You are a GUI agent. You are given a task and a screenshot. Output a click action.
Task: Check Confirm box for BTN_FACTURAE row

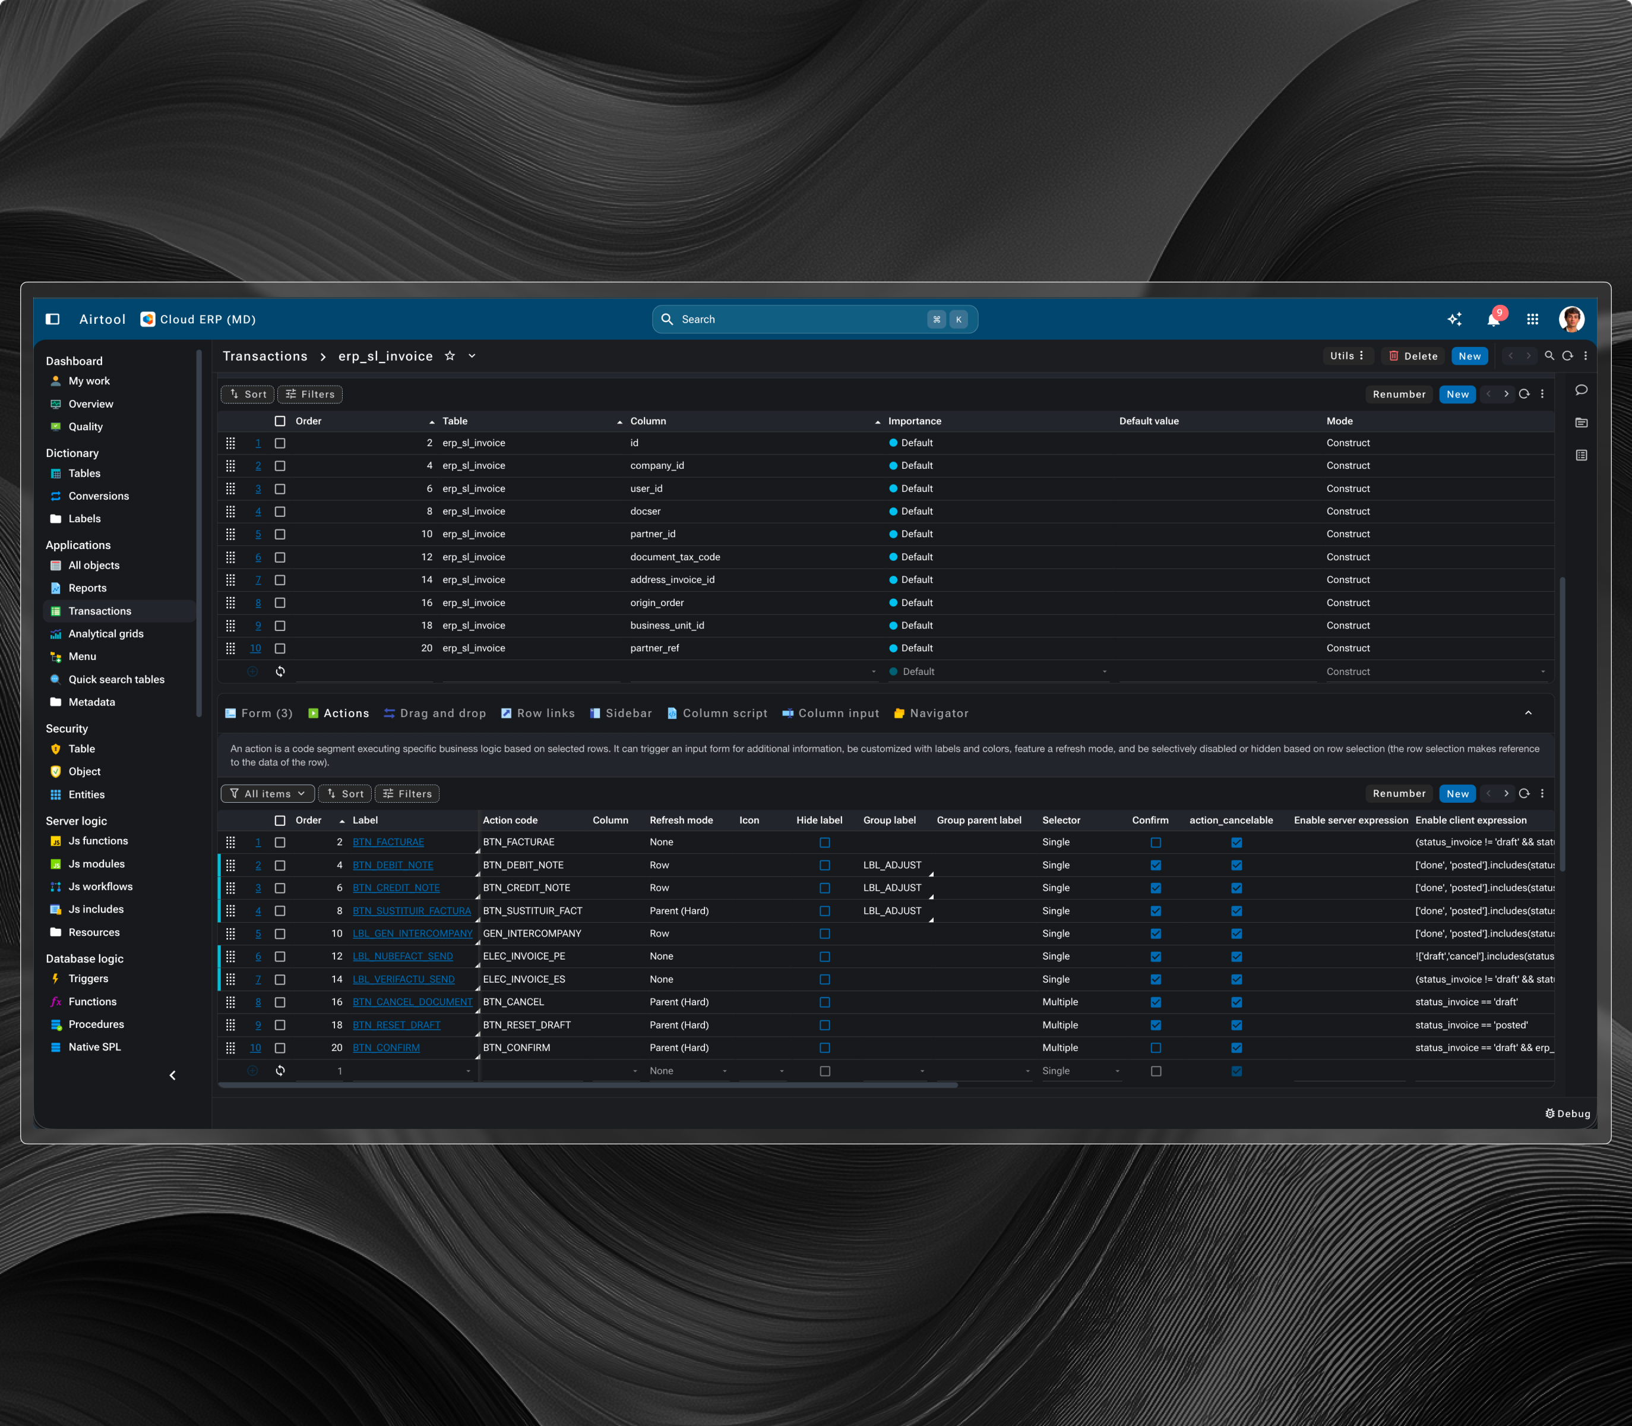[1156, 843]
